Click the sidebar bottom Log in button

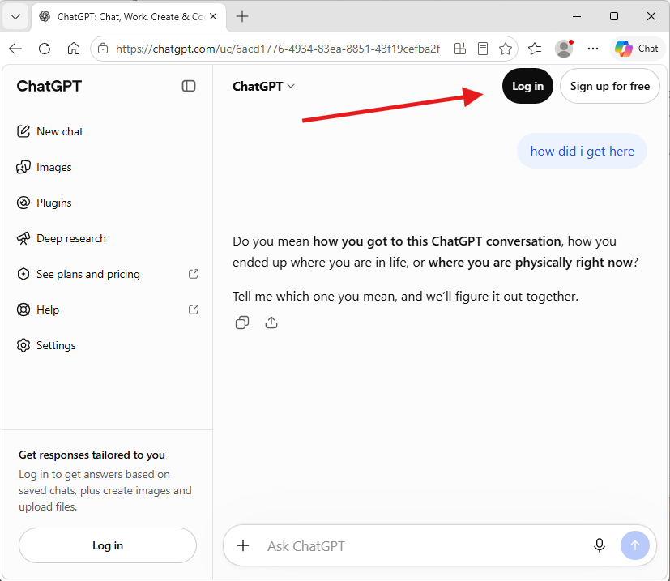point(108,545)
